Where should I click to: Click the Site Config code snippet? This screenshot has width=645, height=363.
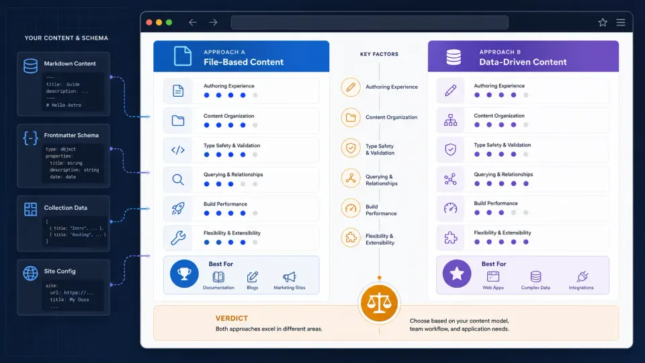tap(73, 296)
